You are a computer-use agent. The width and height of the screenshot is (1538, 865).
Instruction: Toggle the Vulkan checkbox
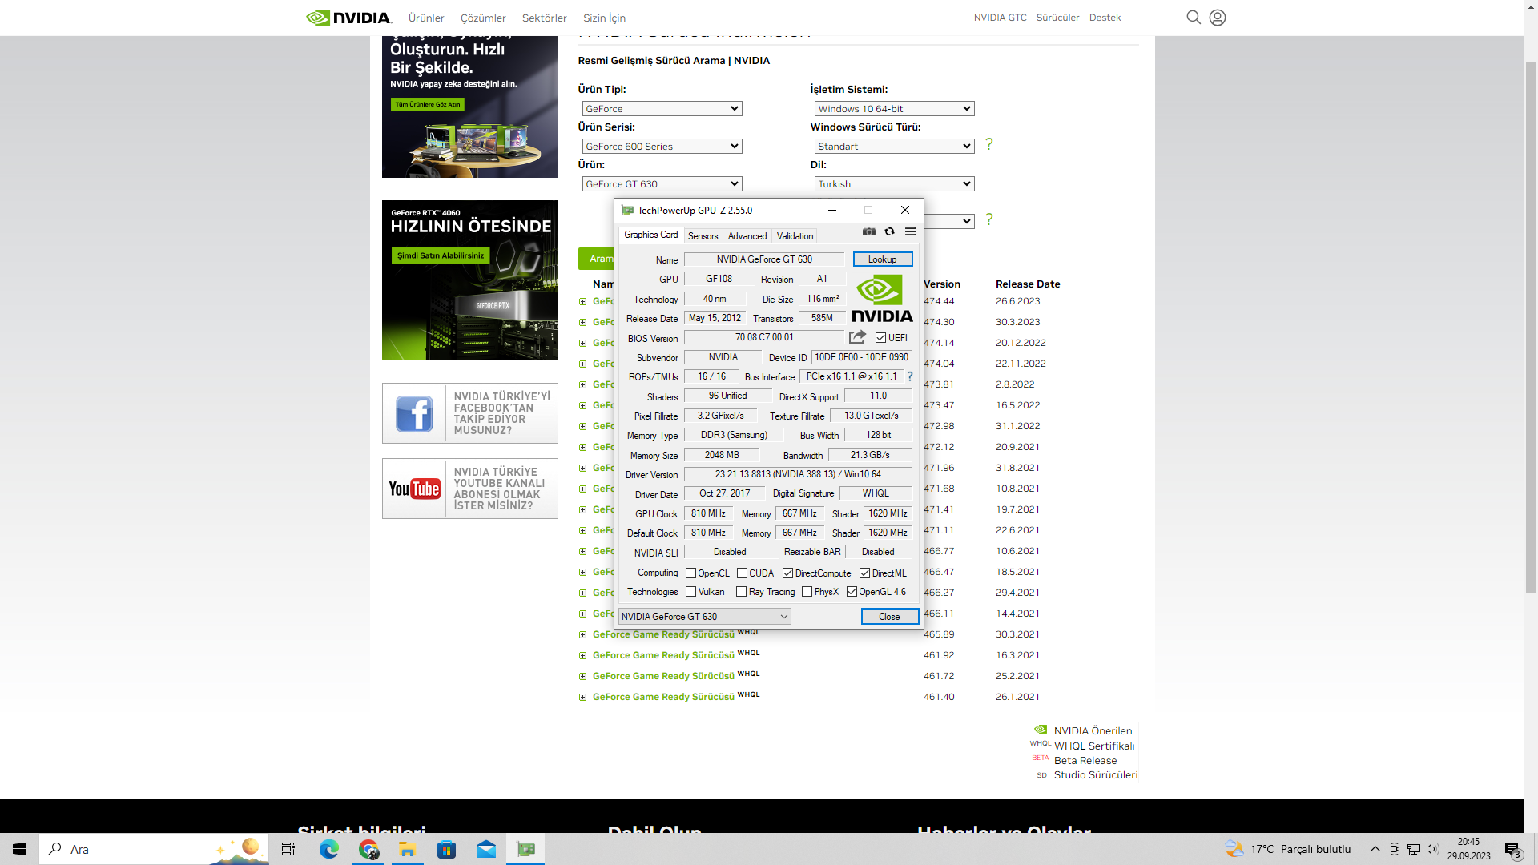[x=690, y=592]
